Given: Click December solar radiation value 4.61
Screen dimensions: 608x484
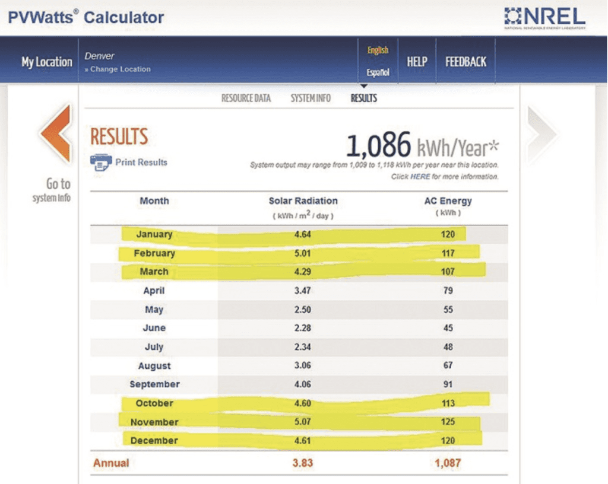Looking at the screenshot, I should click(302, 441).
